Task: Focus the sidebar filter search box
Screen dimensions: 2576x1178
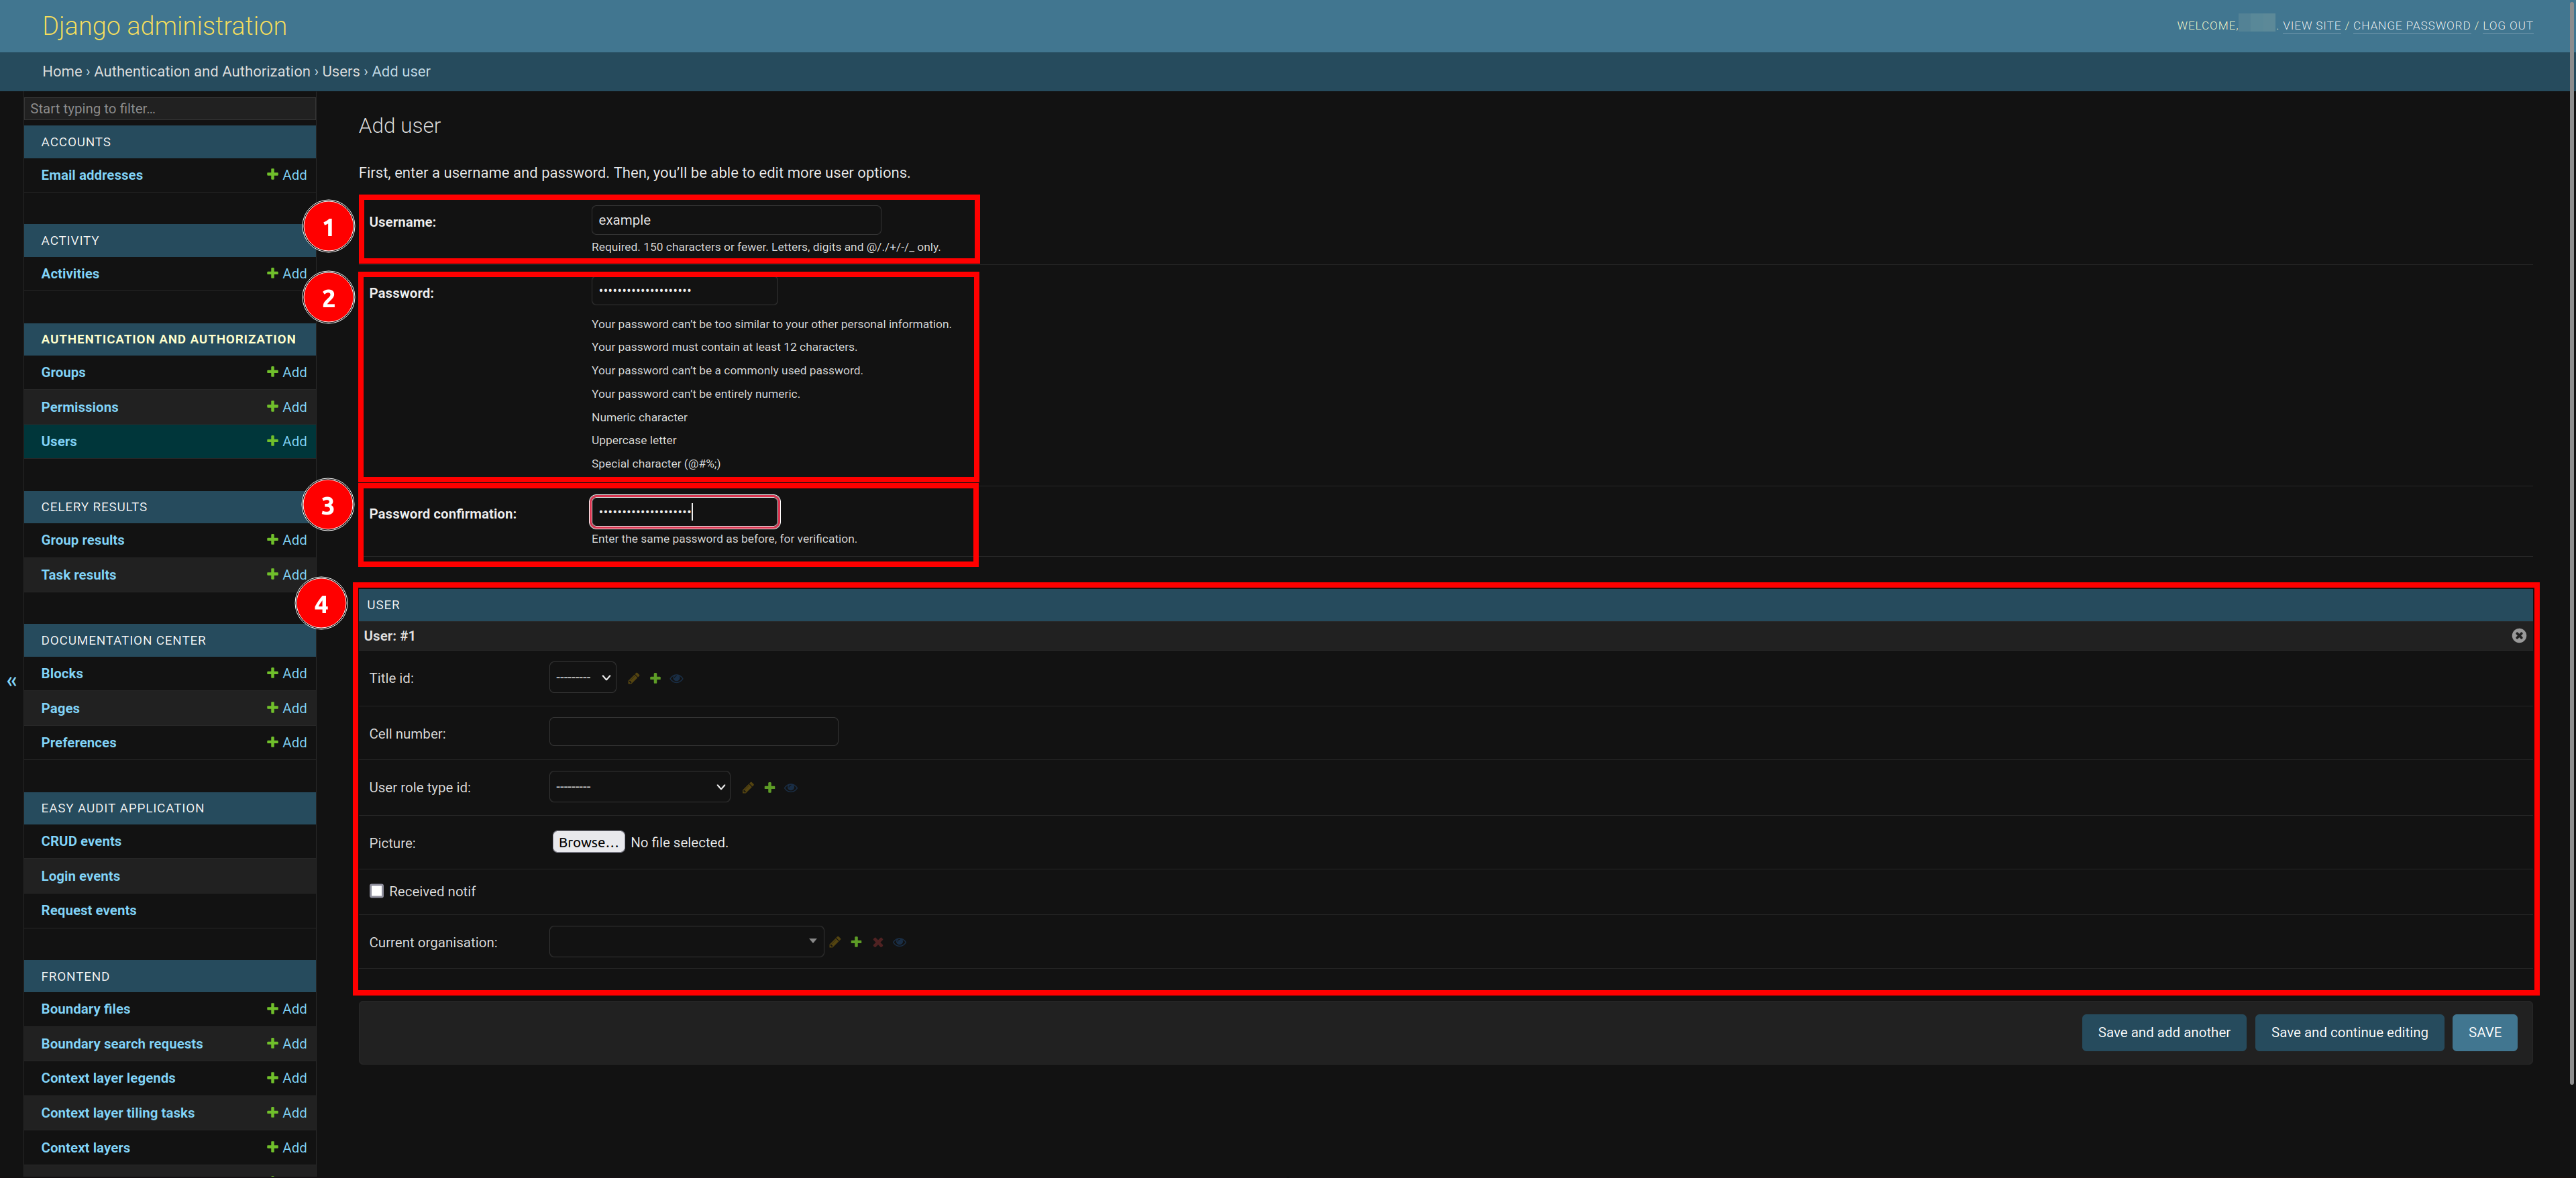Action: (x=170, y=109)
